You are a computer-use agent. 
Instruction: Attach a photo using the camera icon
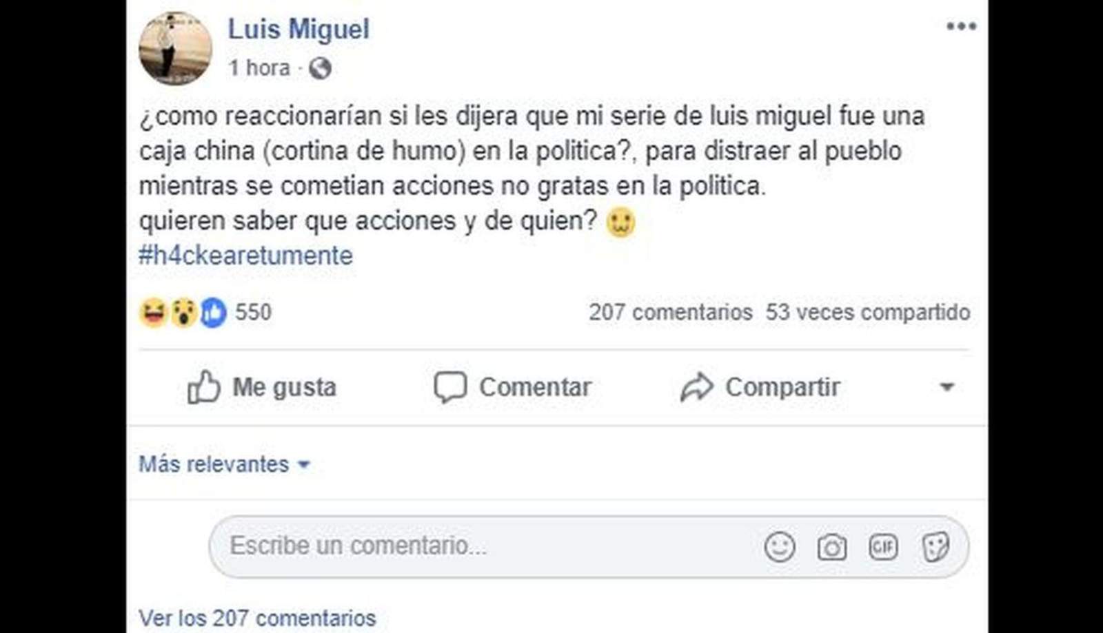pyautogui.click(x=832, y=547)
